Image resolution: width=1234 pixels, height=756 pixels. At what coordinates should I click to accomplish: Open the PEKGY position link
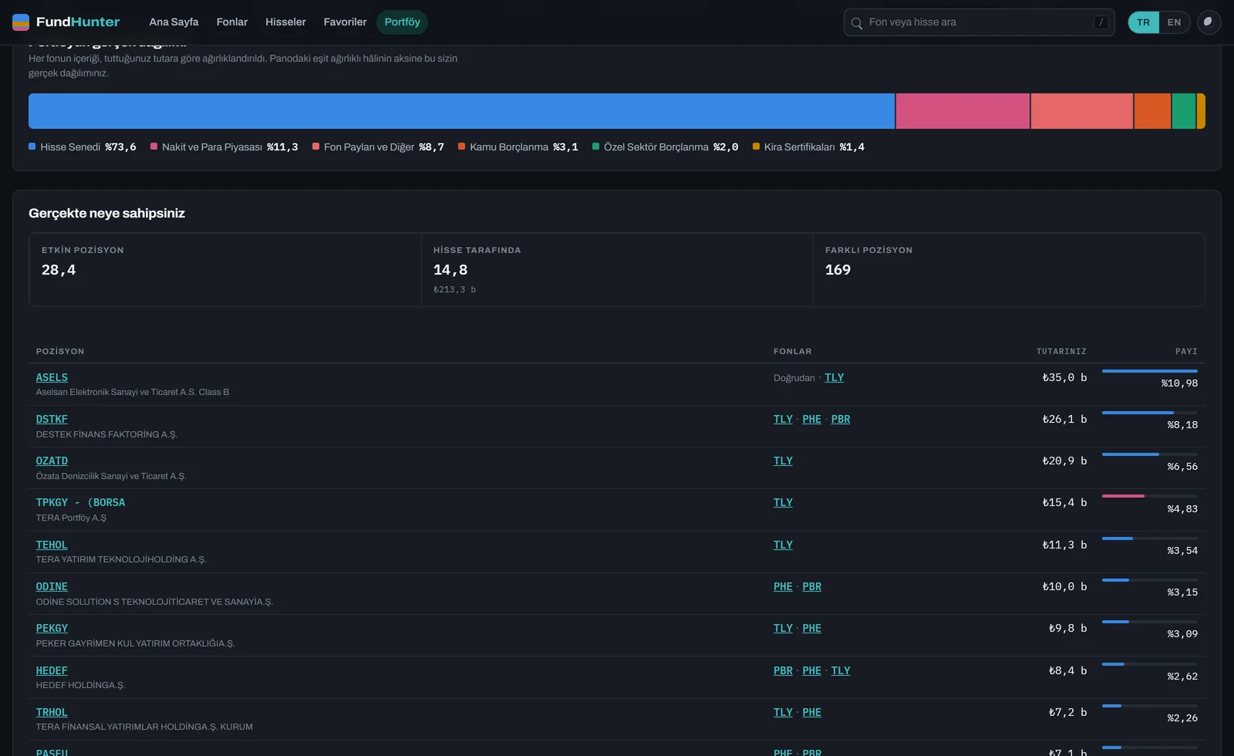52,628
